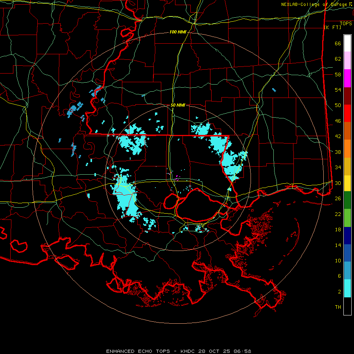Click the TOPS legend heading
The width and height of the screenshot is (354, 354).
pos(346,23)
